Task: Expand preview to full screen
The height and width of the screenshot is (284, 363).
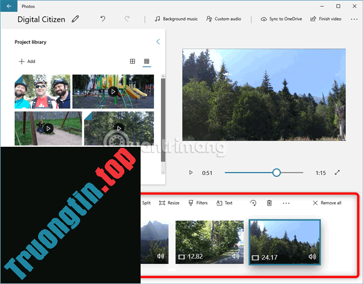Action: tap(337, 173)
